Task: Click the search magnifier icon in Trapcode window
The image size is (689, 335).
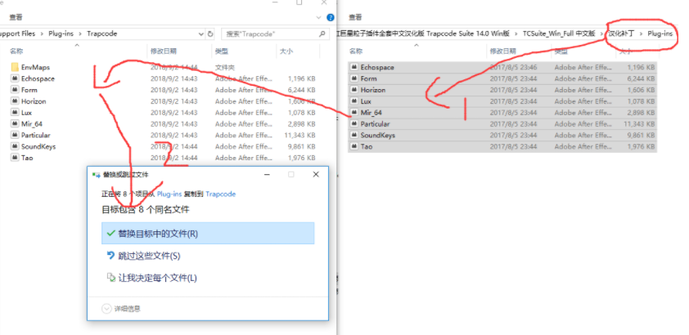Action: click(322, 33)
